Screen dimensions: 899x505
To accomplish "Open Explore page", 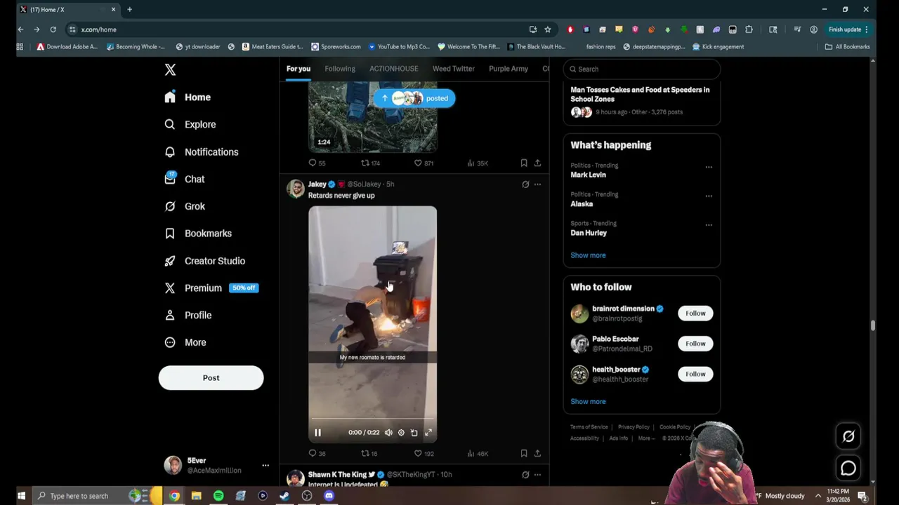I will coord(190,124).
